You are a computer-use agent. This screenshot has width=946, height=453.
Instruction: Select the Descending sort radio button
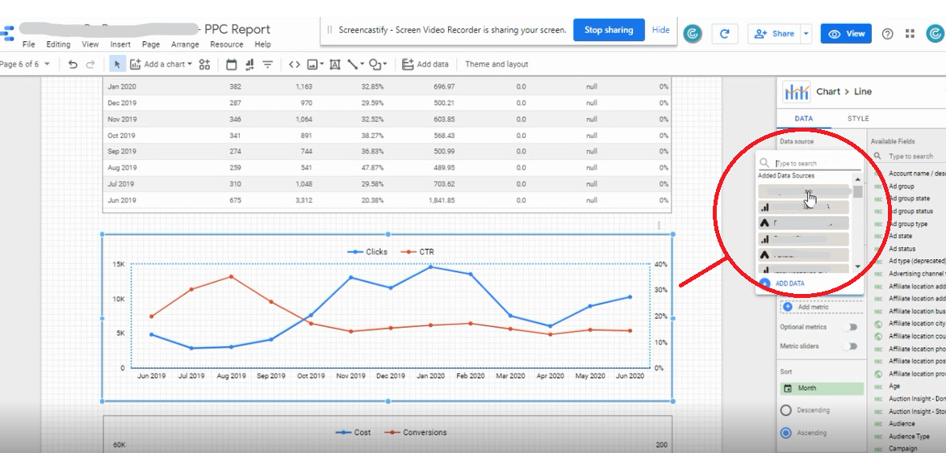[785, 410]
